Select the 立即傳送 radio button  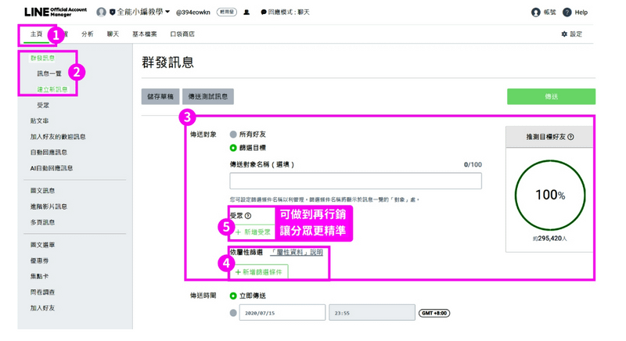tap(233, 296)
